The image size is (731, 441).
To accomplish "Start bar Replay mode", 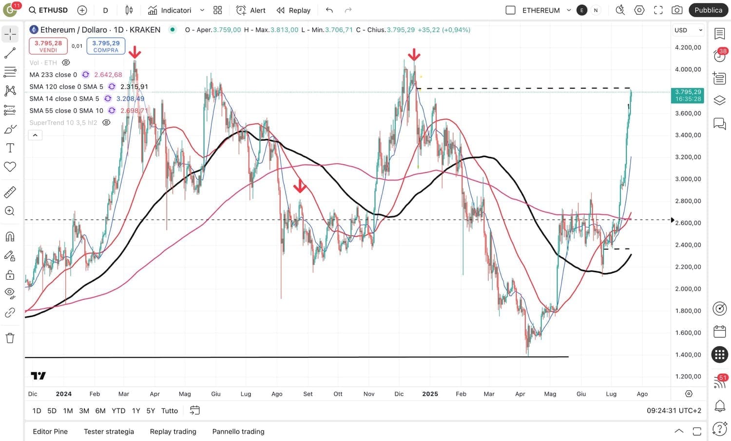I will pos(293,10).
